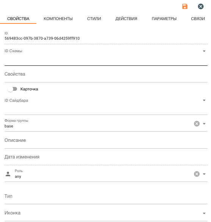Switch to the Связи tab
The image size is (211, 222).
(x=198, y=19)
